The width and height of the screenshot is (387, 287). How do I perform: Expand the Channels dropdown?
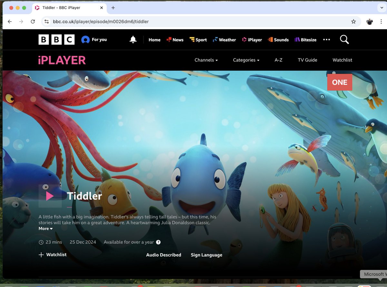[x=206, y=60]
